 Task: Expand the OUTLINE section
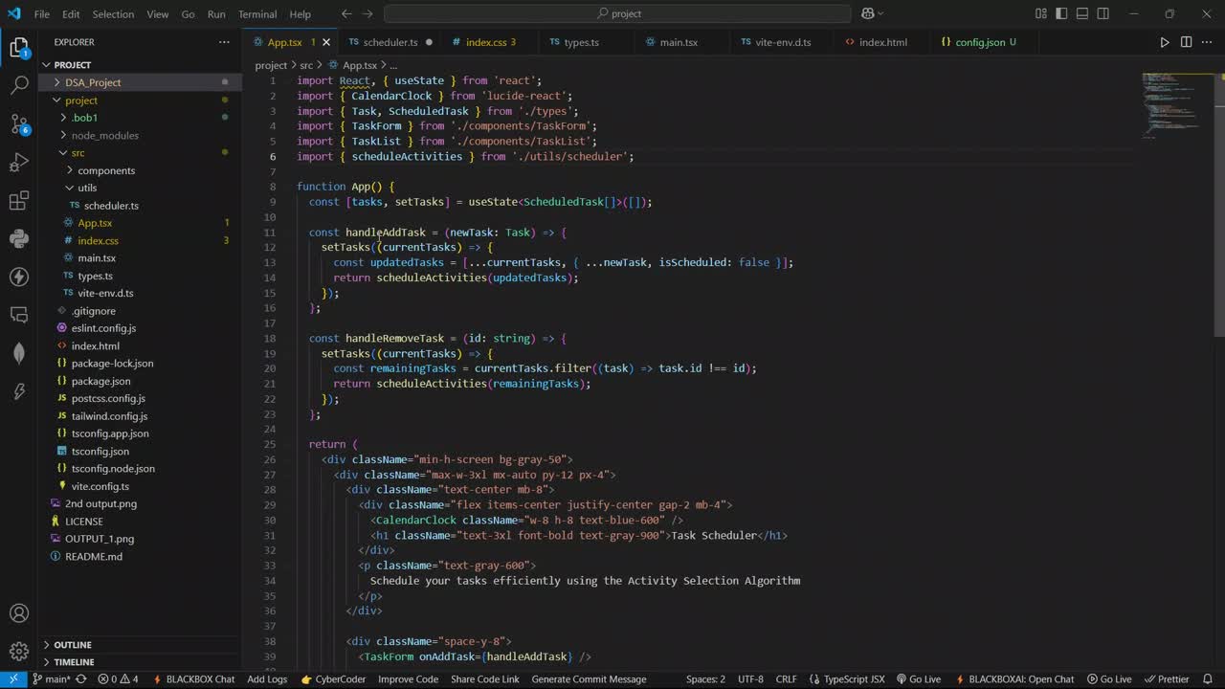pos(73,645)
